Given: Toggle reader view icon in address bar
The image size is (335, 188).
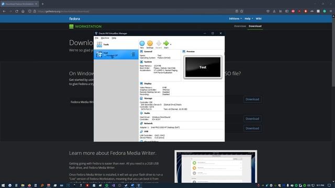Looking at the screenshot, I should (237, 11).
